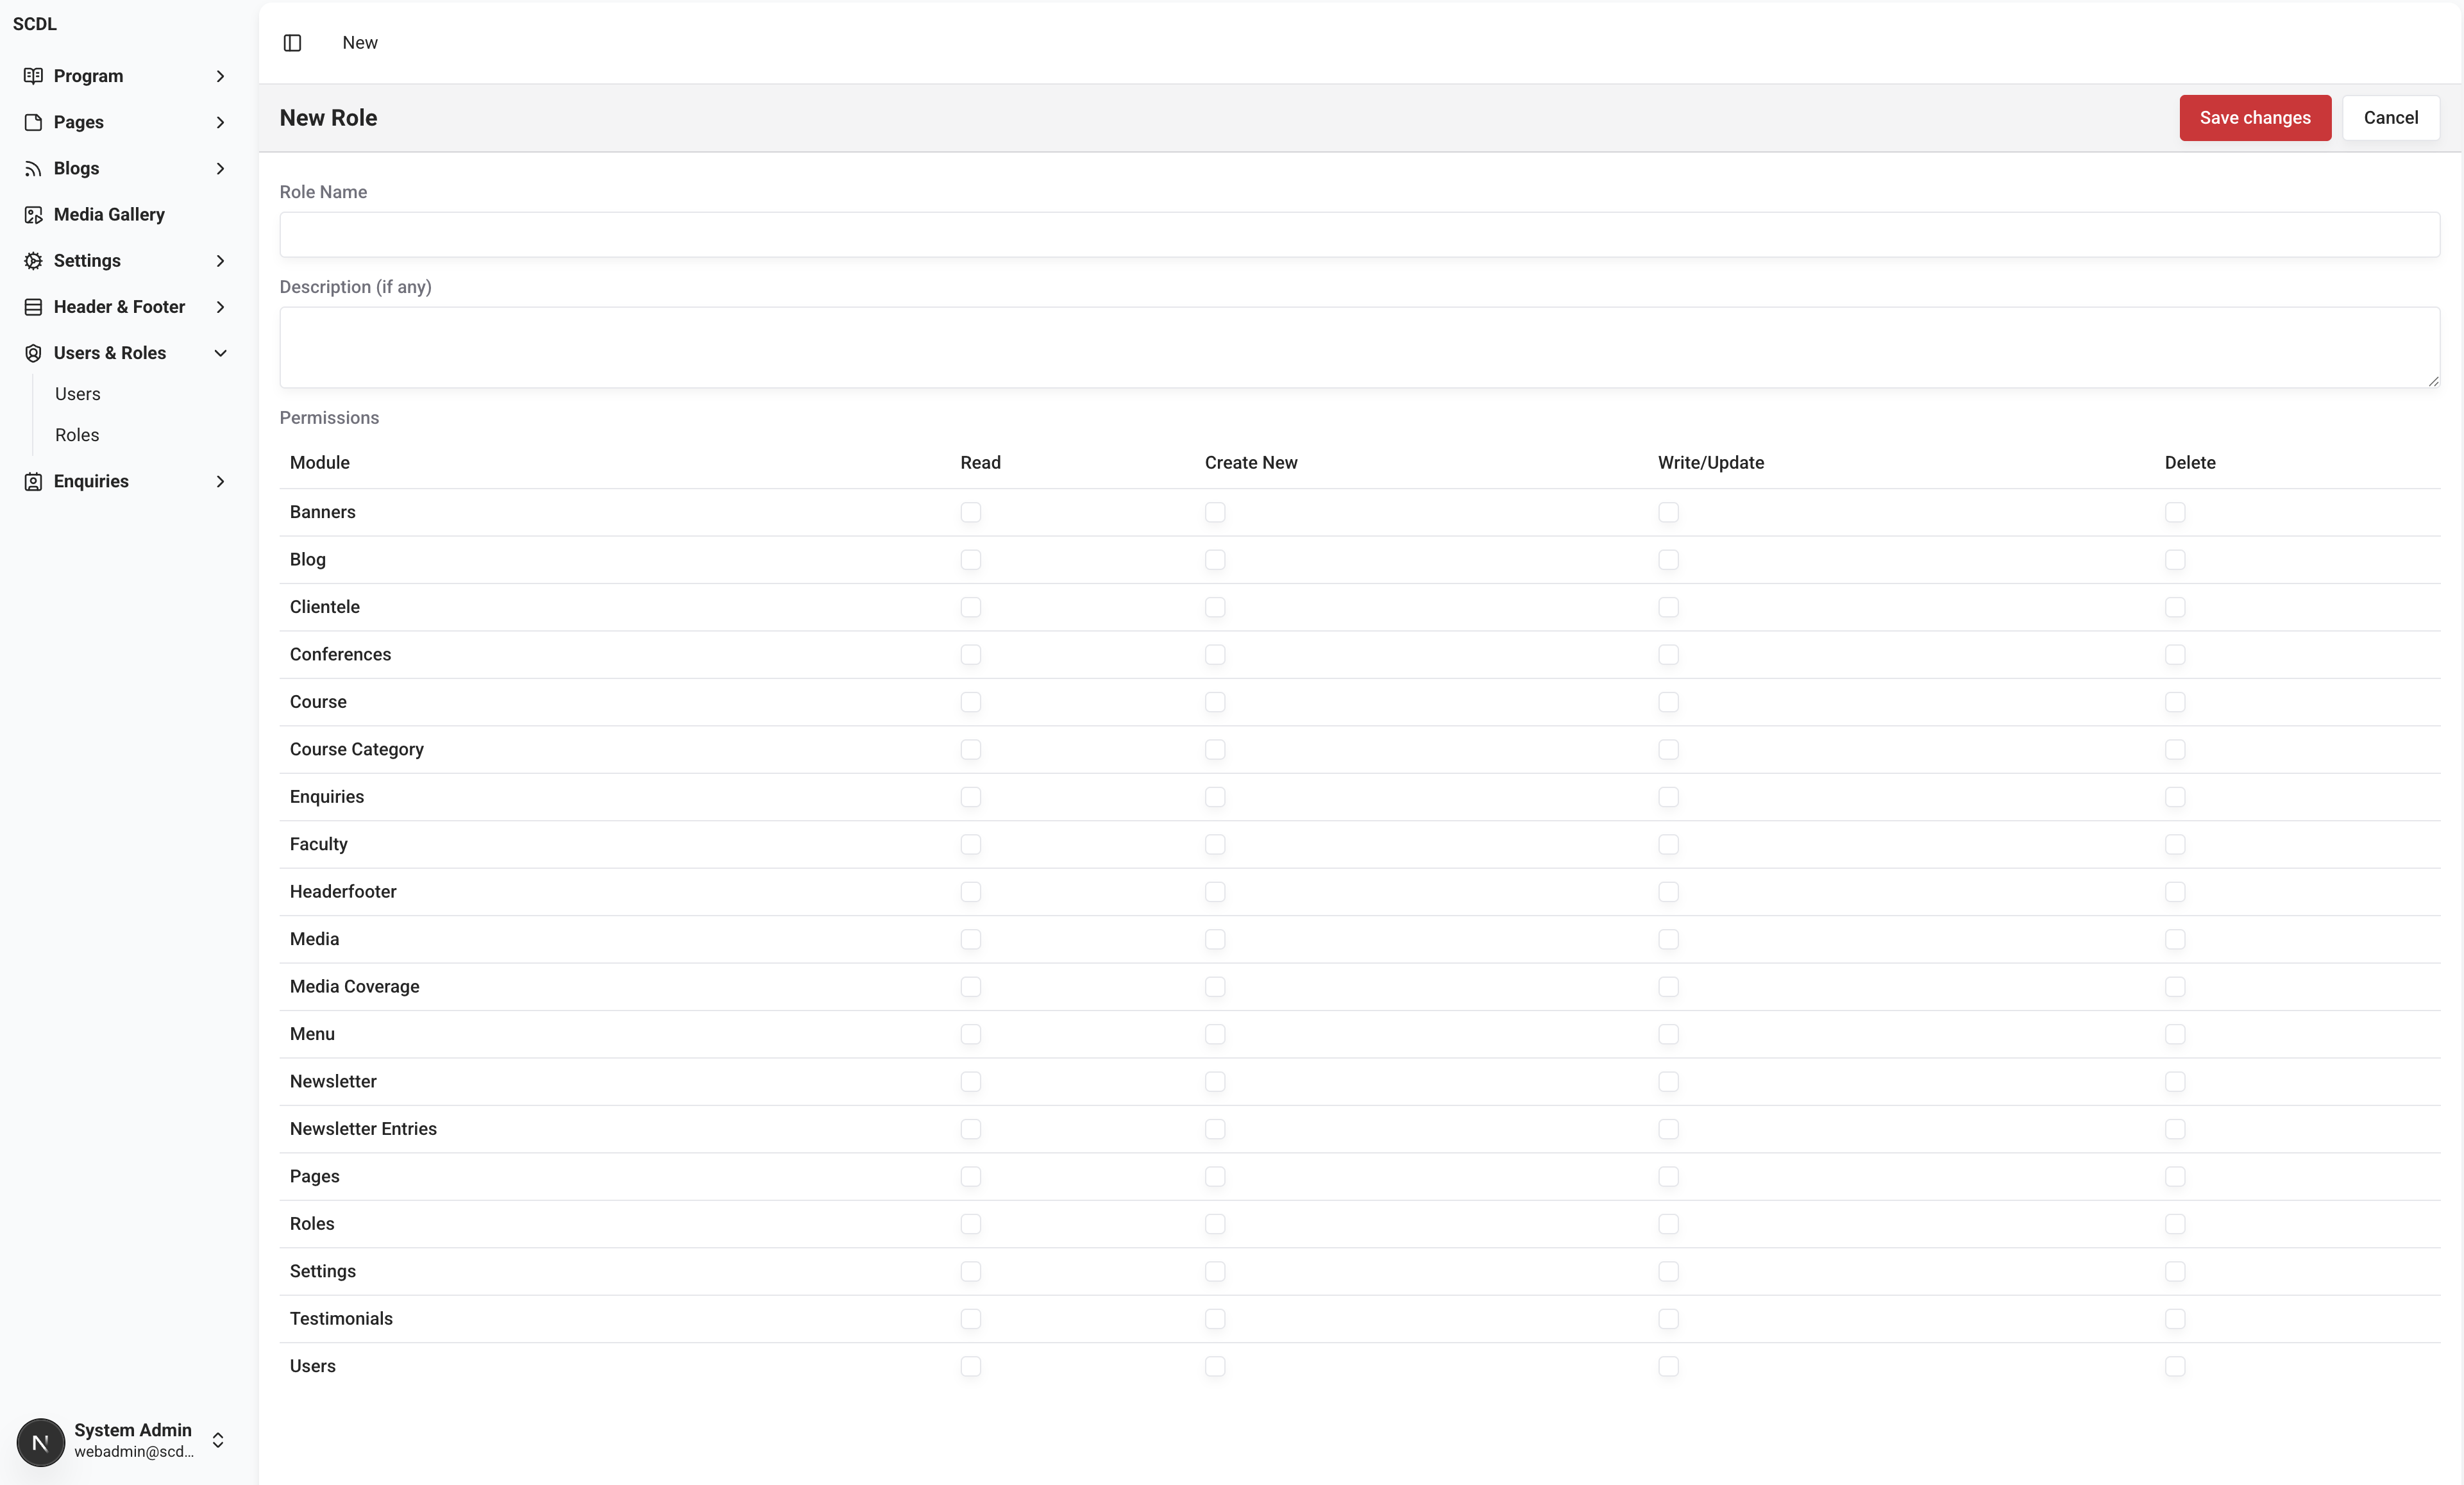The height and width of the screenshot is (1485, 2464).
Task: Click the System Admin avatar
Action: pos(41,1441)
